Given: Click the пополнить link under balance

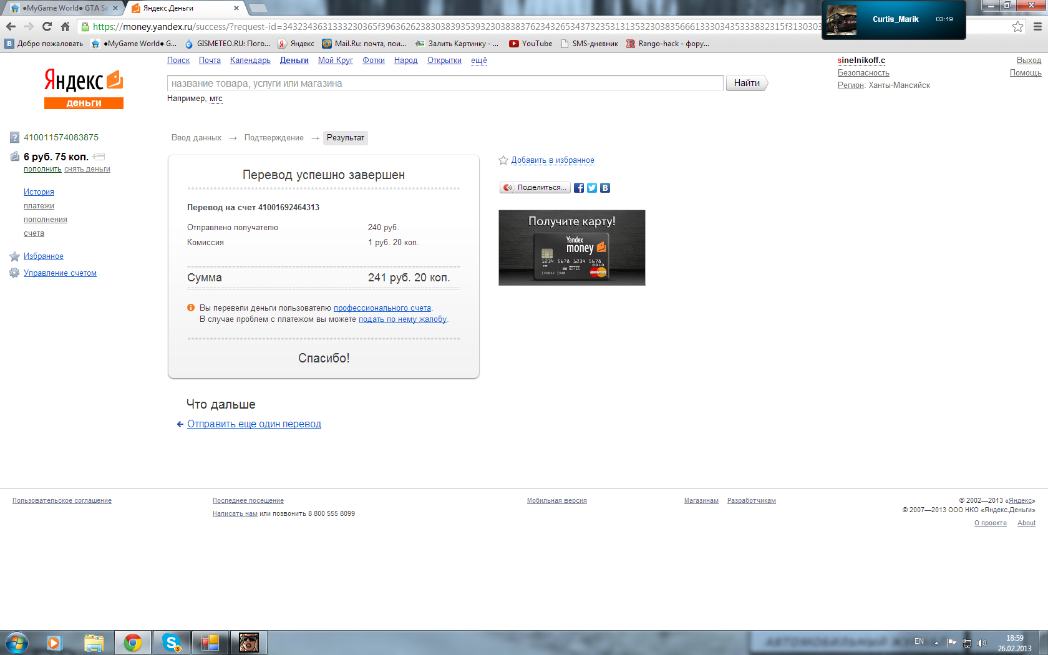Looking at the screenshot, I should [42, 169].
